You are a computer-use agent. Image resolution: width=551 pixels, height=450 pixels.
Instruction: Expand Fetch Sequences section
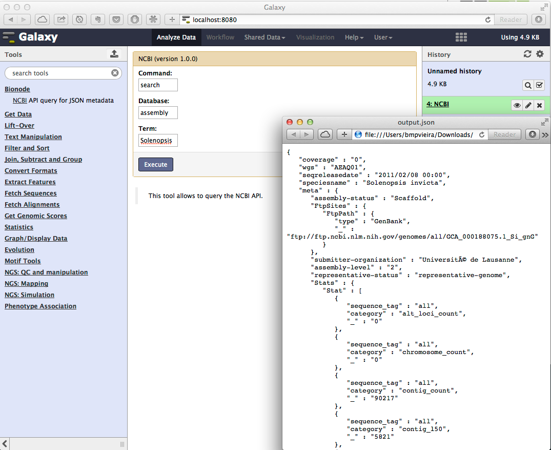coord(31,193)
